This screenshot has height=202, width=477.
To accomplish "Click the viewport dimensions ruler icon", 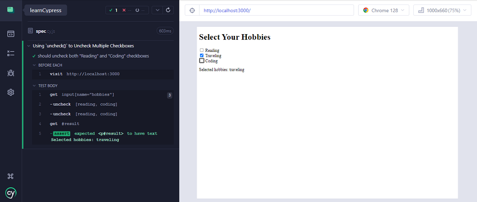I will point(421,10).
